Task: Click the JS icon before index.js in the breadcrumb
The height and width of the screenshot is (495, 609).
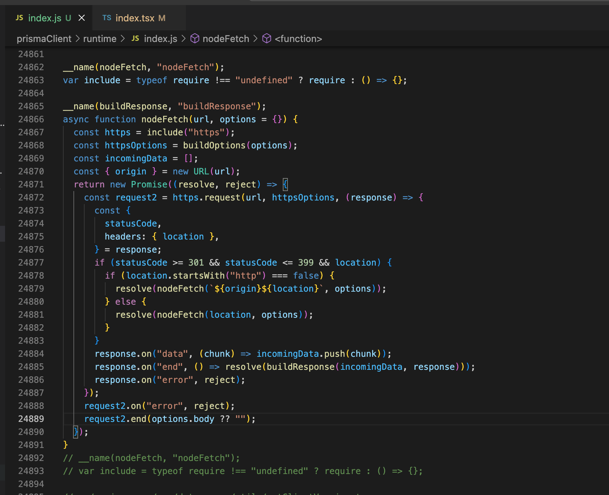Action: point(135,38)
